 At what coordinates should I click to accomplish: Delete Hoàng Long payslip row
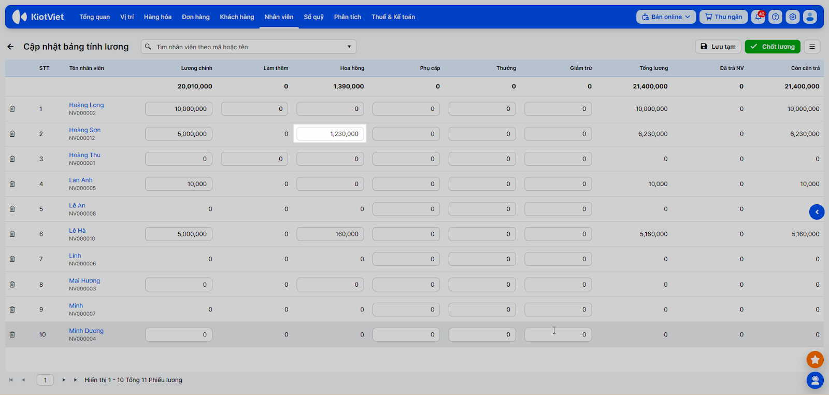coord(12,109)
